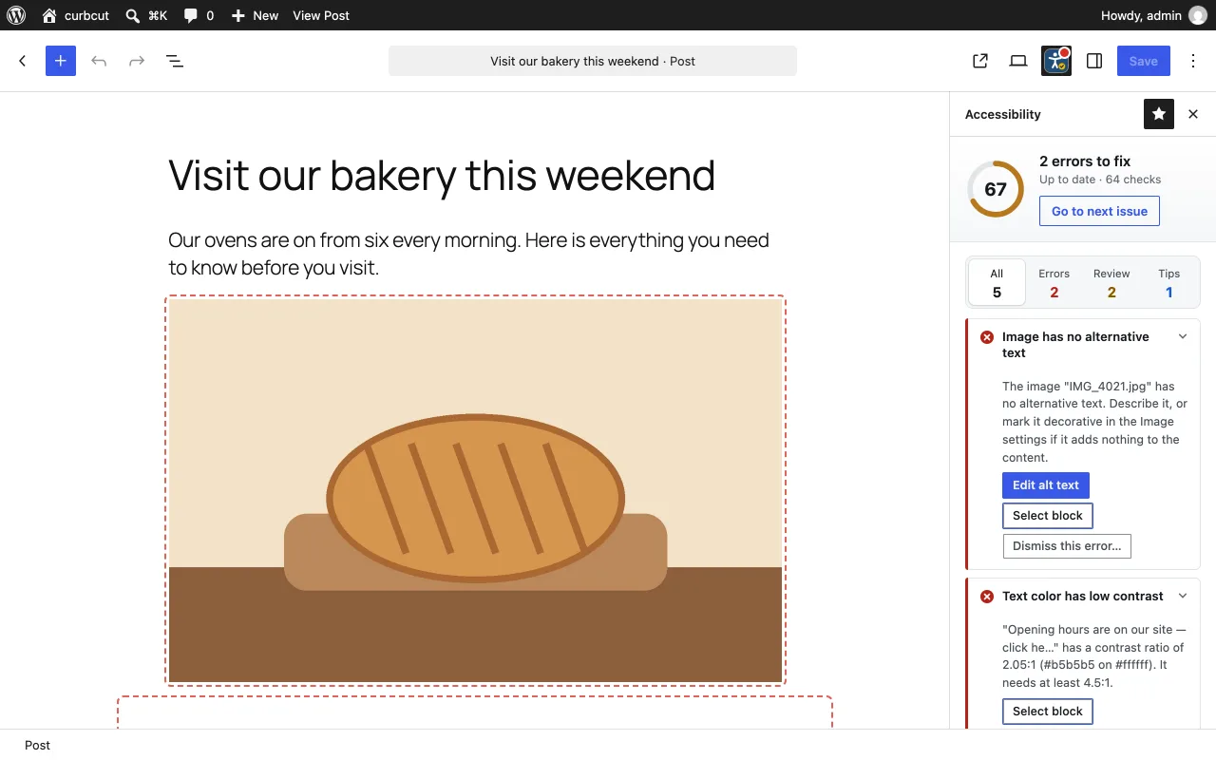Select the bread image block
The height and width of the screenshot is (760, 1216).
(x=475, y=491)
